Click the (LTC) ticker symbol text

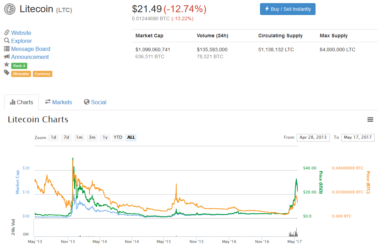point(64,10)
